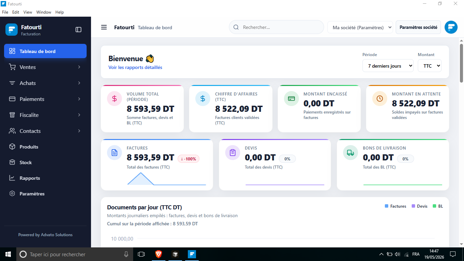Click the Paramètres gear icon

pyautogui.click(x=12, y=193)
